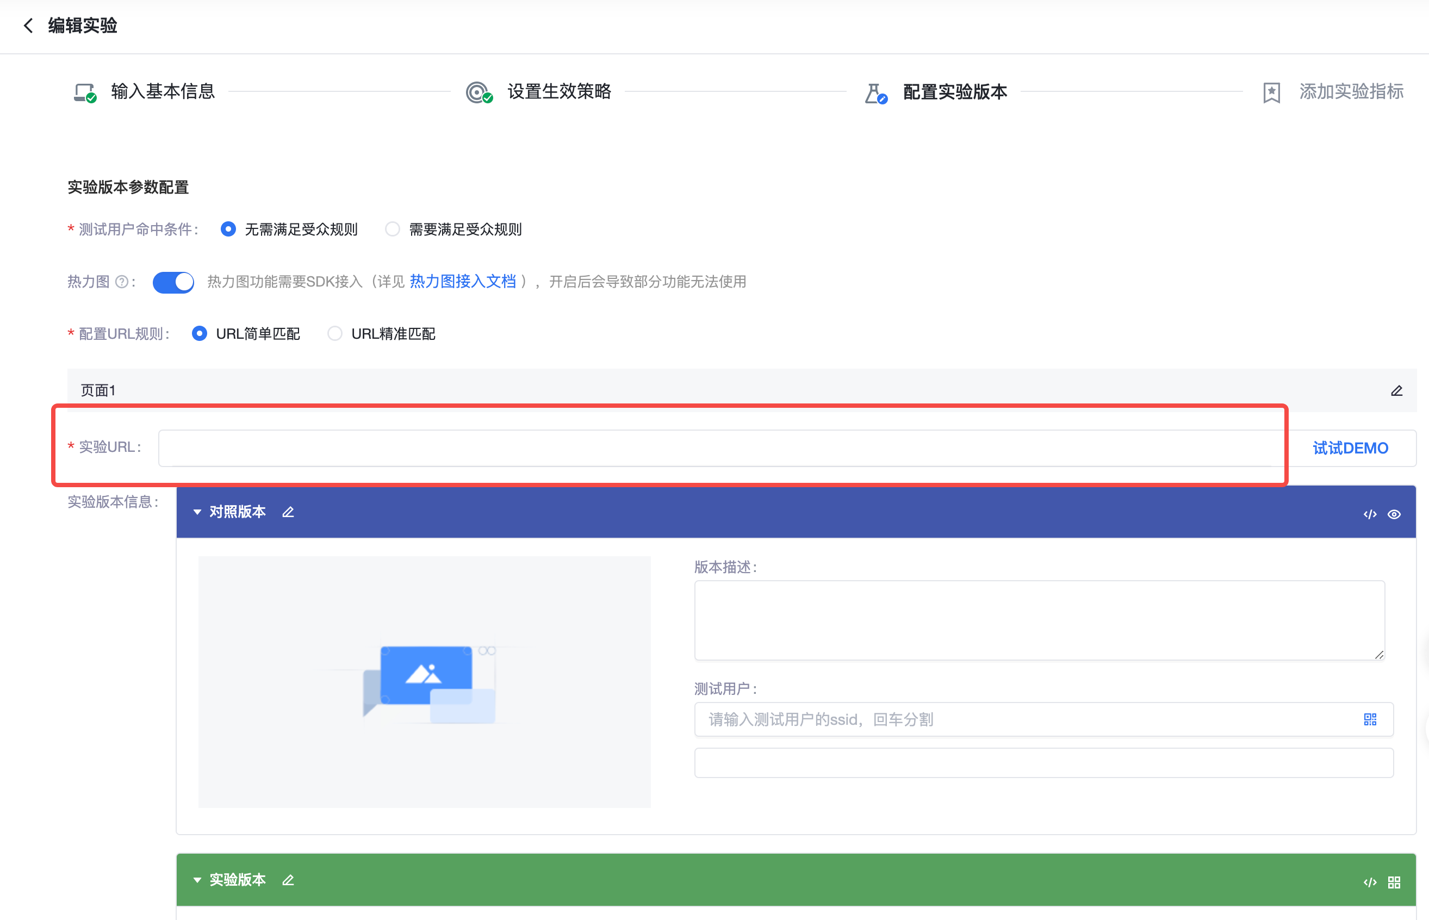The width and height of the screenshot is (1429, 920).
Task: Go to 输入基本信息 step
Action: pos(162,91)
